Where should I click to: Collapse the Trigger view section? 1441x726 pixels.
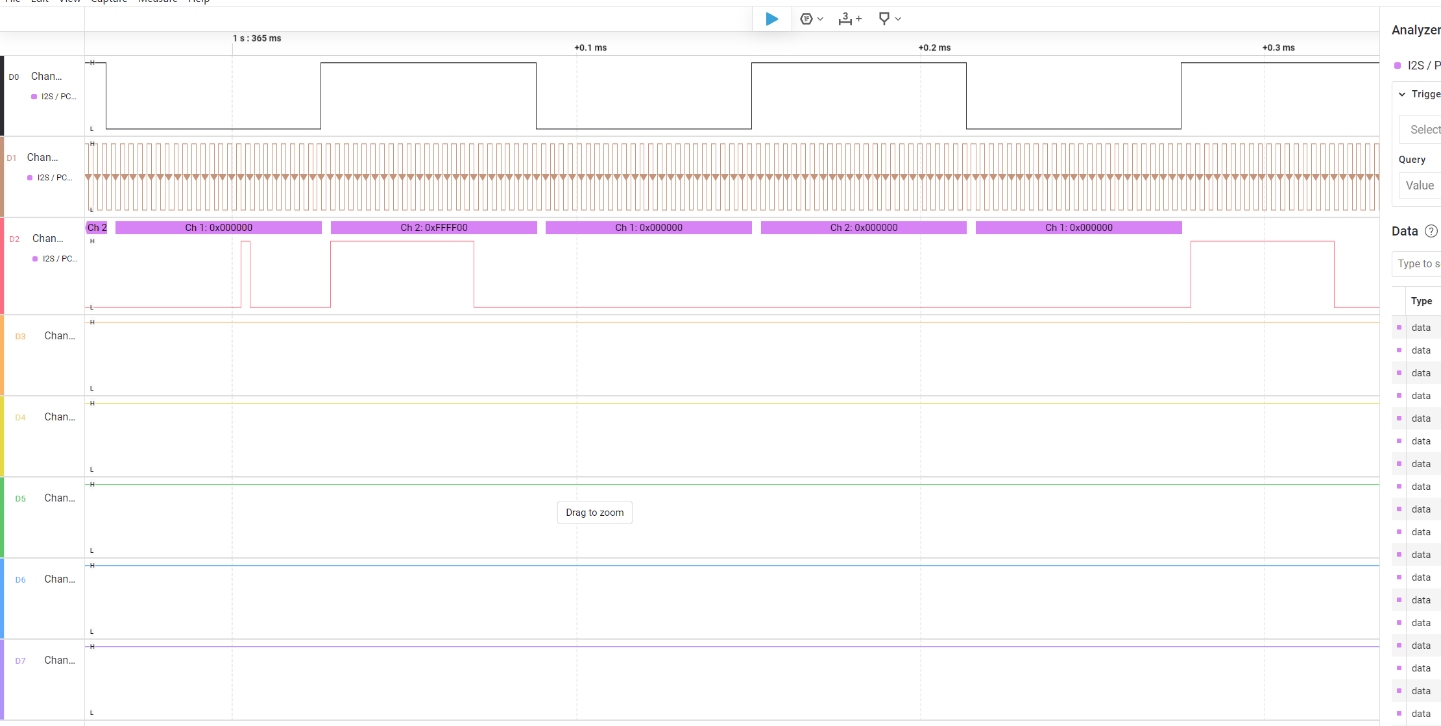coord(1402,94)
